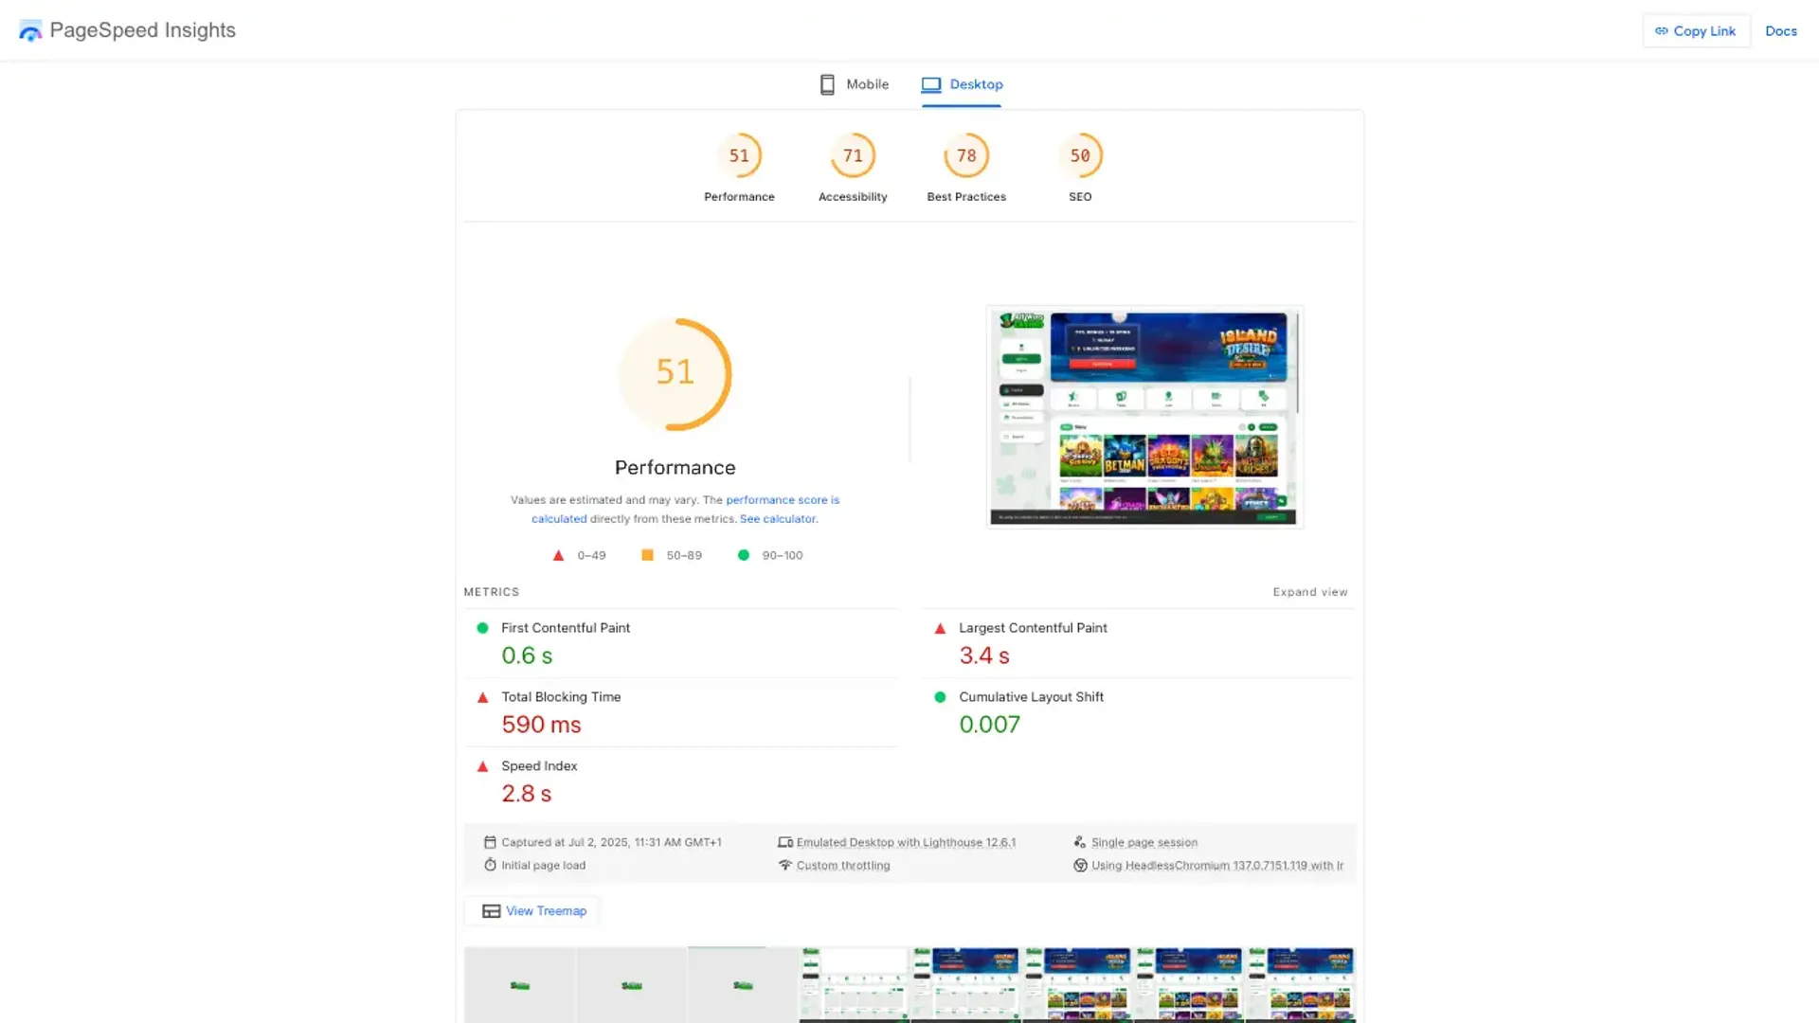Click the fourth filmstrip frame thumbnail

tap(854, 985)
